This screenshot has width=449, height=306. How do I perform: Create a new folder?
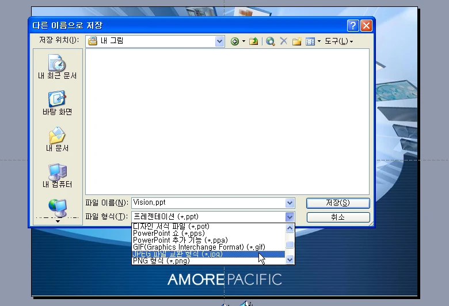297,41
